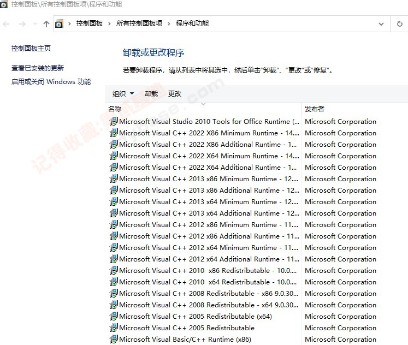This screenshot has height=345, width=408.
Task: Open the 控制面板 breadcrumb
Action: [x=90, y=23]
